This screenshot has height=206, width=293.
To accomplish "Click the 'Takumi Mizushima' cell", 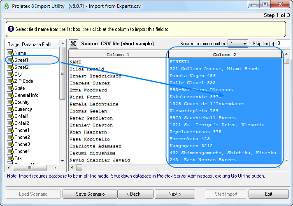I will click(x=93, y=153).
